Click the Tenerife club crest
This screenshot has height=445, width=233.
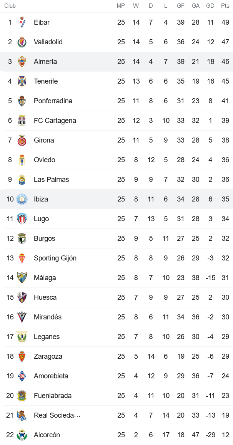(x=23, y=81)
